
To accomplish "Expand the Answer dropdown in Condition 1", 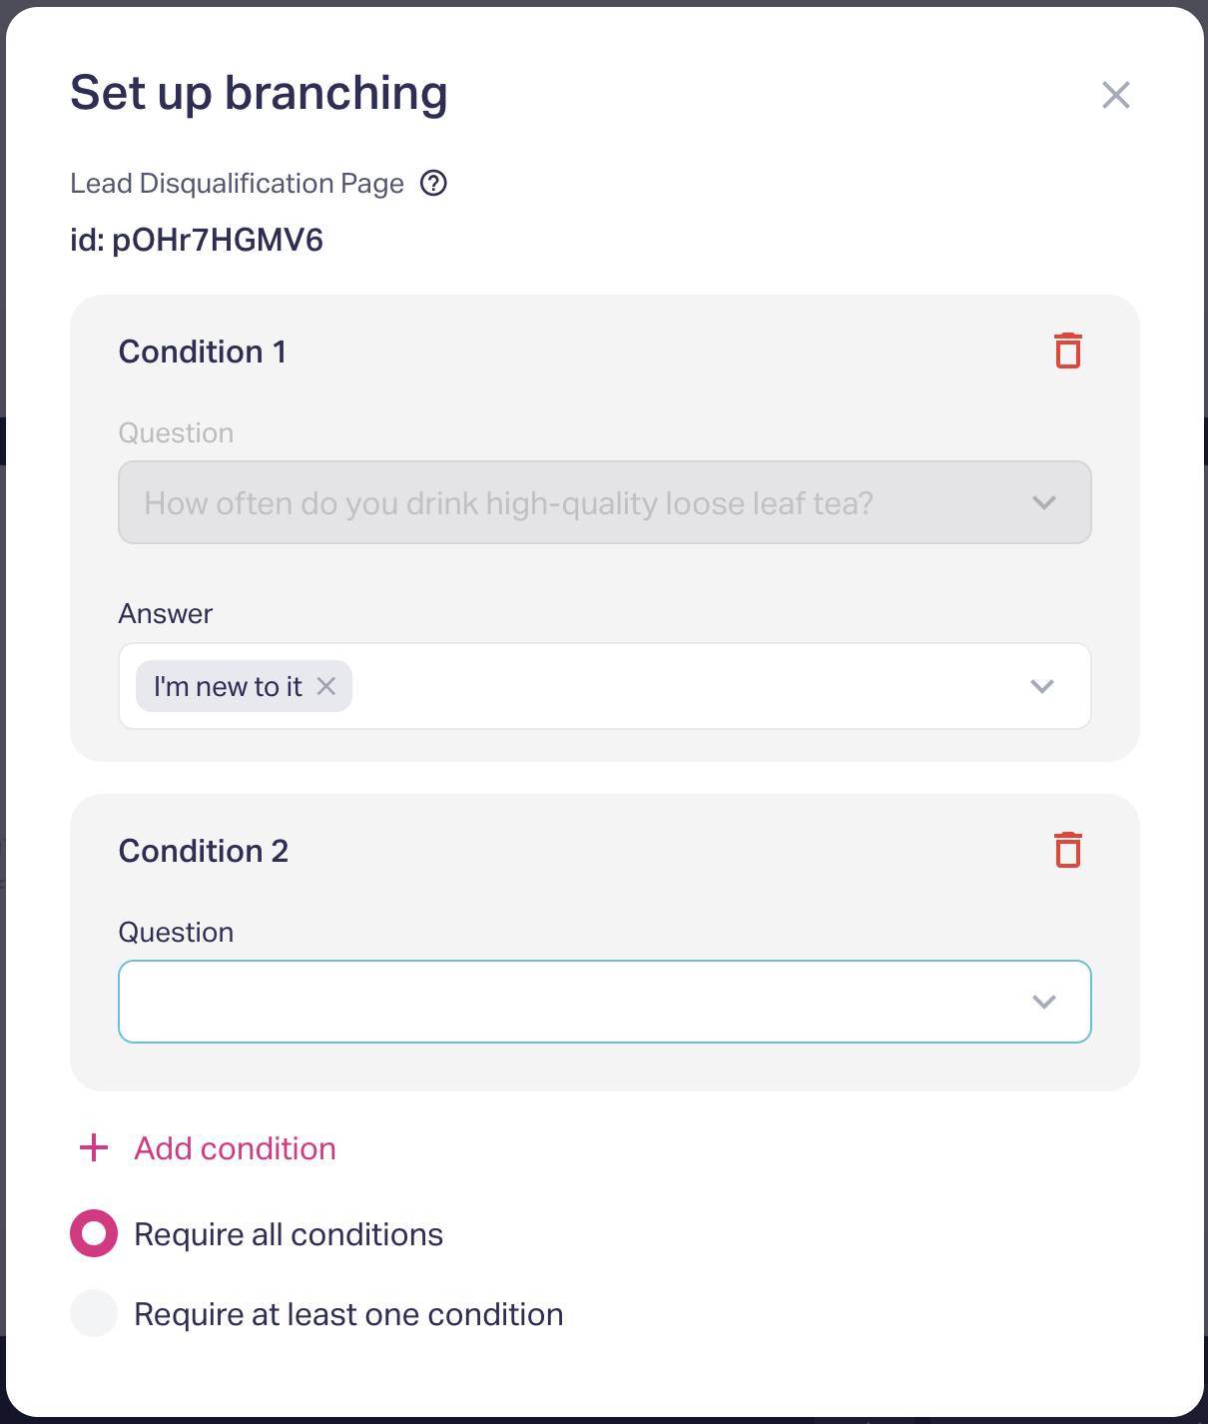I will click(679, 686).
